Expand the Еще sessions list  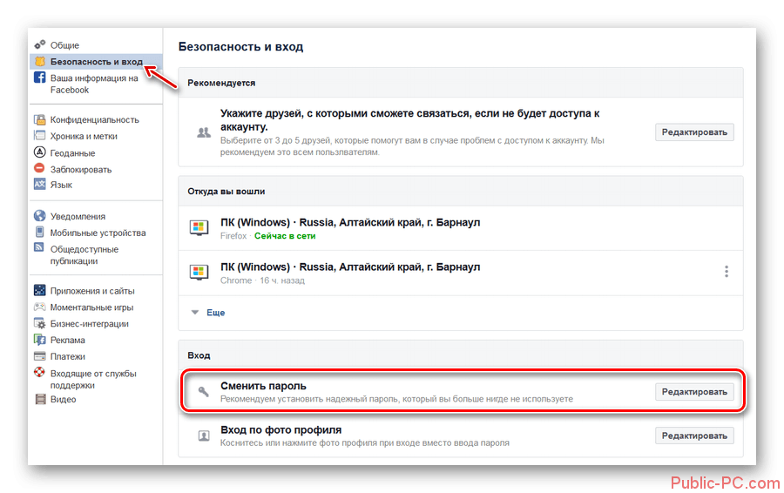pyautogui.click(x=215, y=312)
